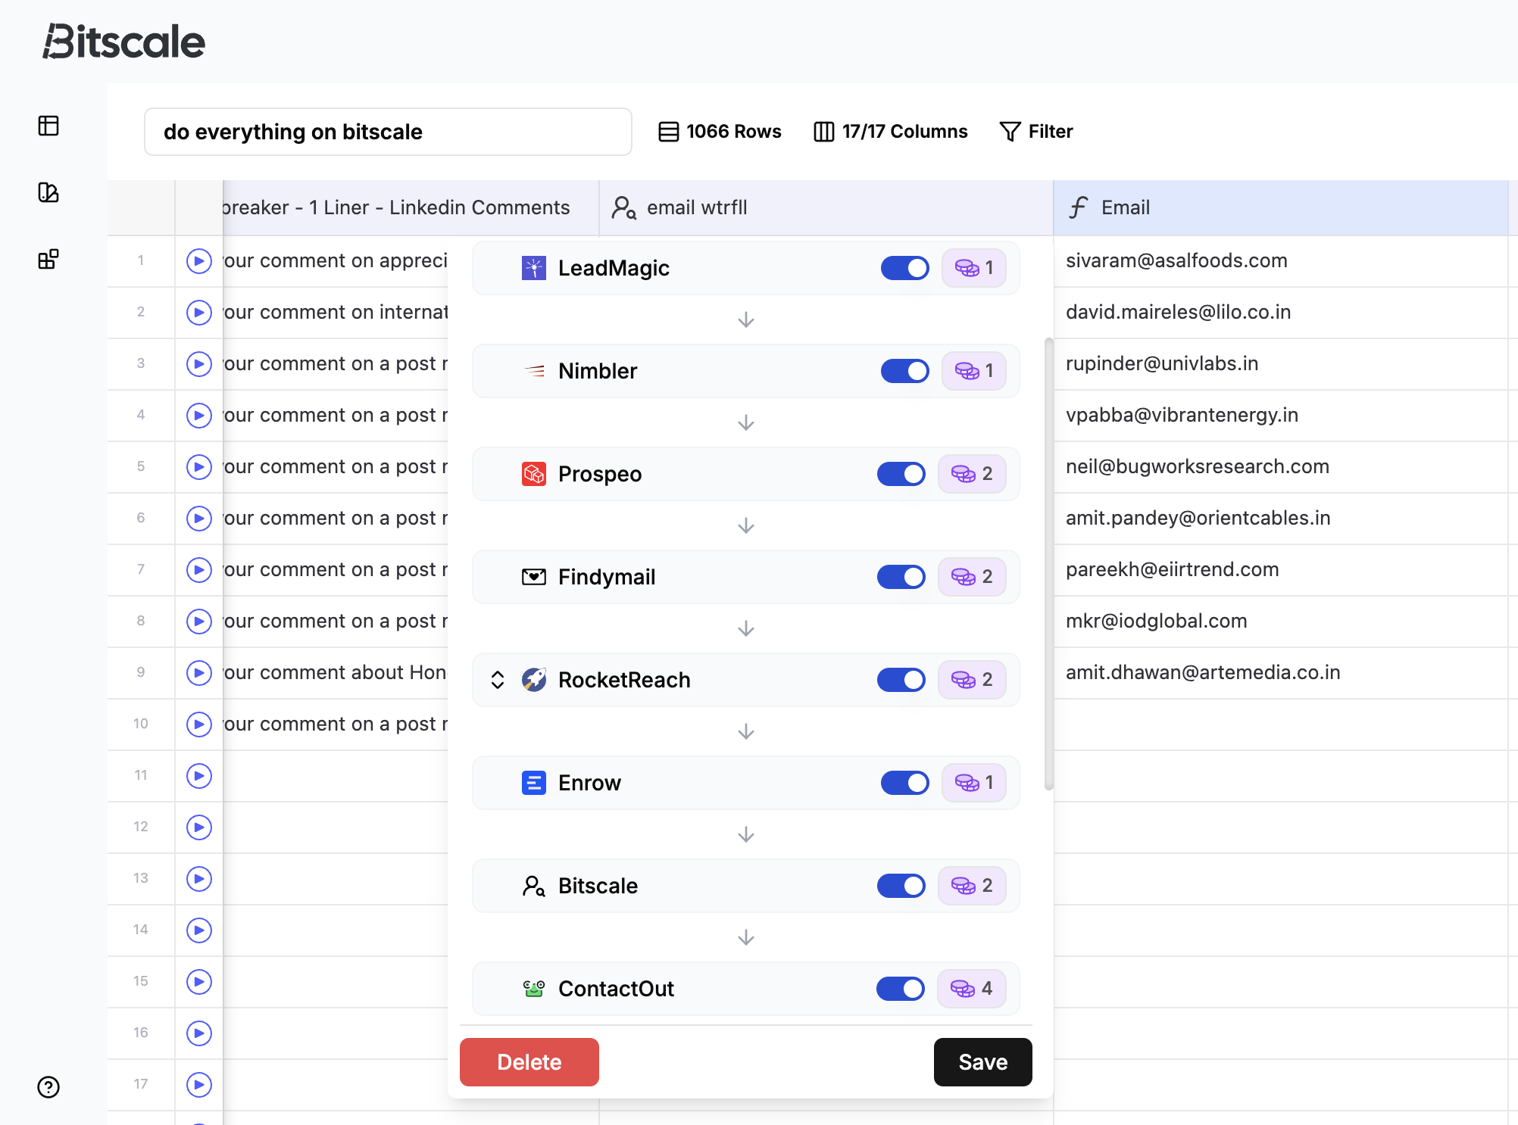The image size is (1518, 1125).
Task: Open the 1066 Rows selector
Action: 720,132
